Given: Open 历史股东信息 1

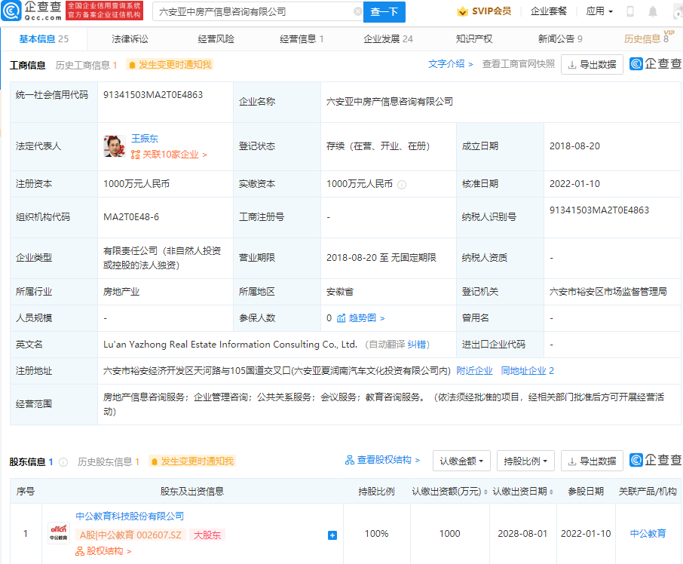Looking at the screenshot, I should pos(109,462).
